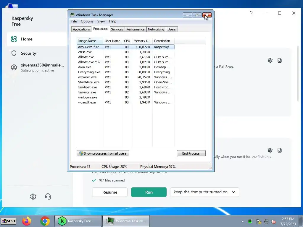The width and height of the screenshot is (303, 227).
Task: Click the green tray monitor icon
Action: coord(250,221)
